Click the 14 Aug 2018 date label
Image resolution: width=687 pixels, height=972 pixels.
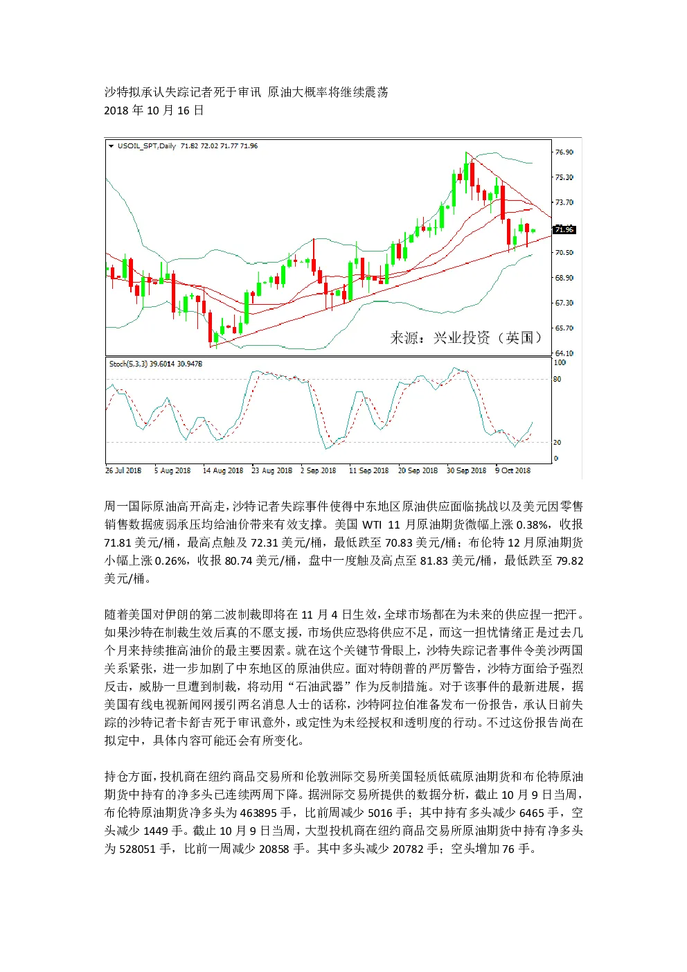point(223,470)
